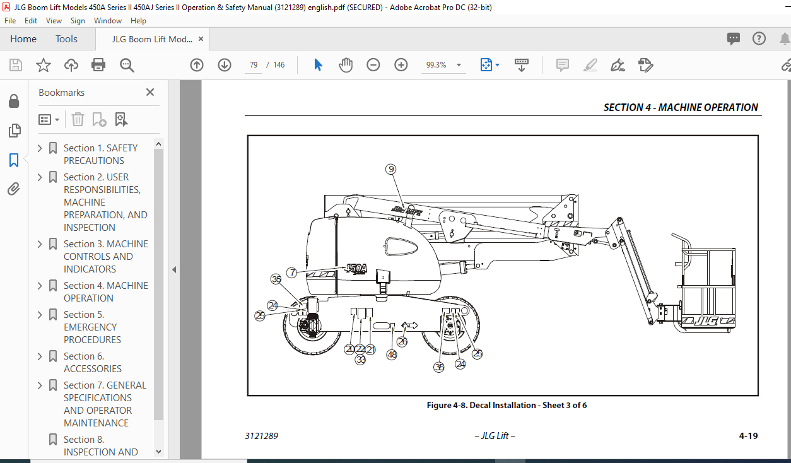Print the document with printer icon
Screen dimensions: 791x463
98,65
